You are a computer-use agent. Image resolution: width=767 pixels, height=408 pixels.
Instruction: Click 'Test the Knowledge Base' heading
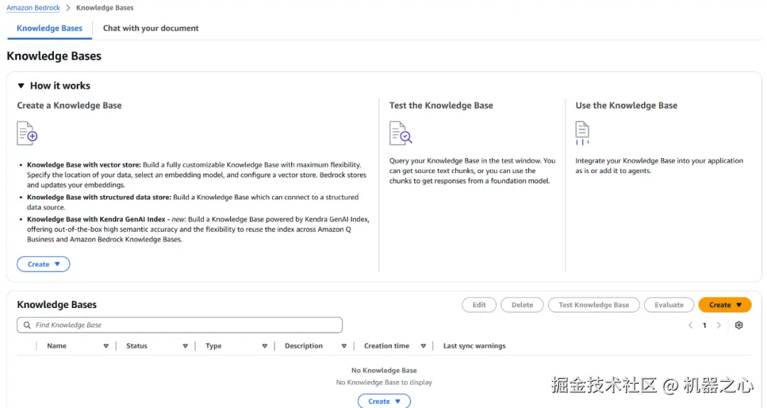point(441,106)
